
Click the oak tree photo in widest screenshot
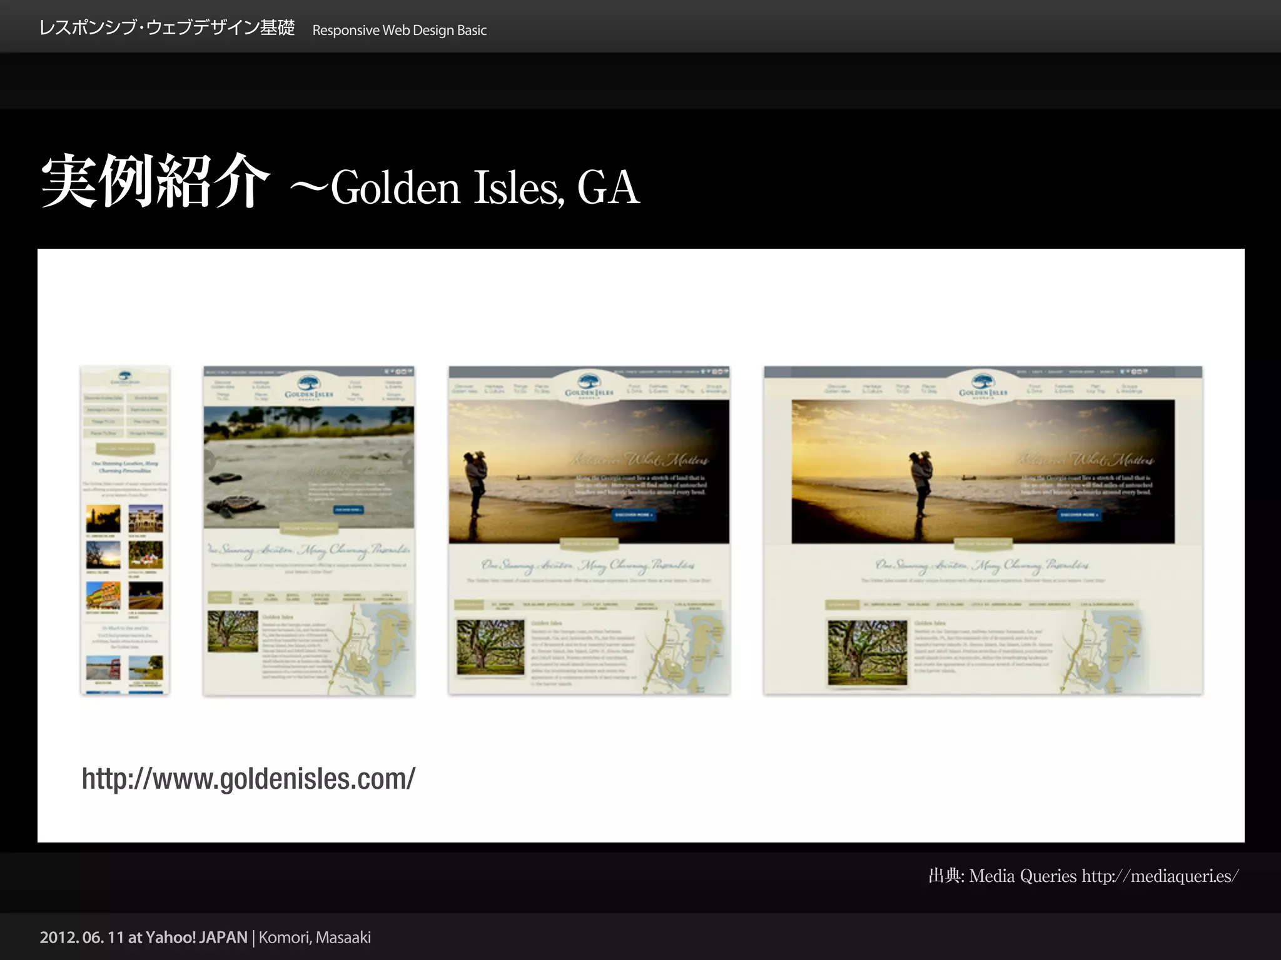(867, 652)
